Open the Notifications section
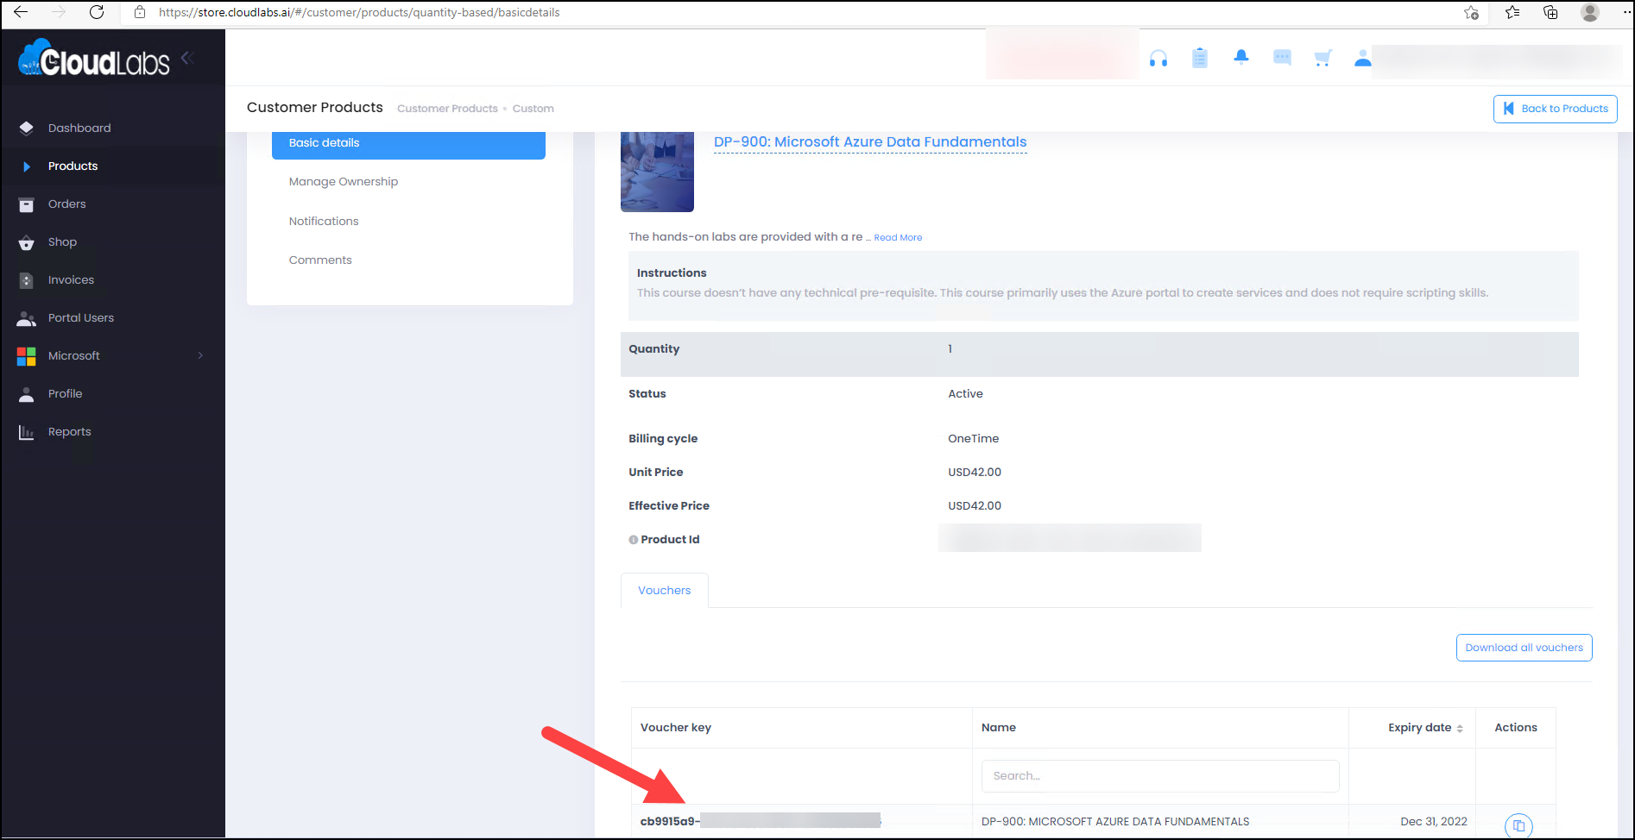Screen dimensions: 1635x840 click(x=324, y=222)
